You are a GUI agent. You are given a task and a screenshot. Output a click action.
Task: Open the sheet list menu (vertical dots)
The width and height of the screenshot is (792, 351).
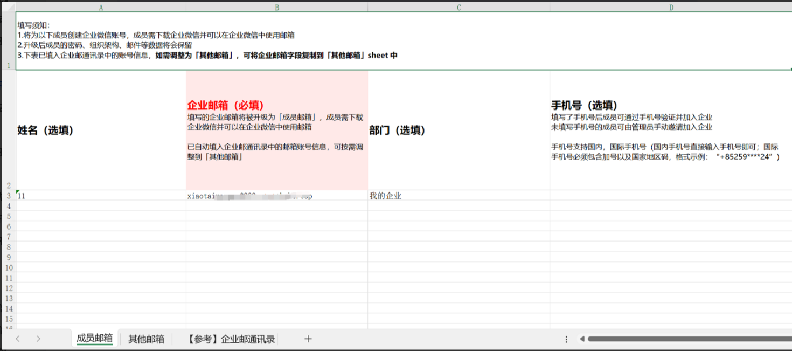click(x=566, y=339)
